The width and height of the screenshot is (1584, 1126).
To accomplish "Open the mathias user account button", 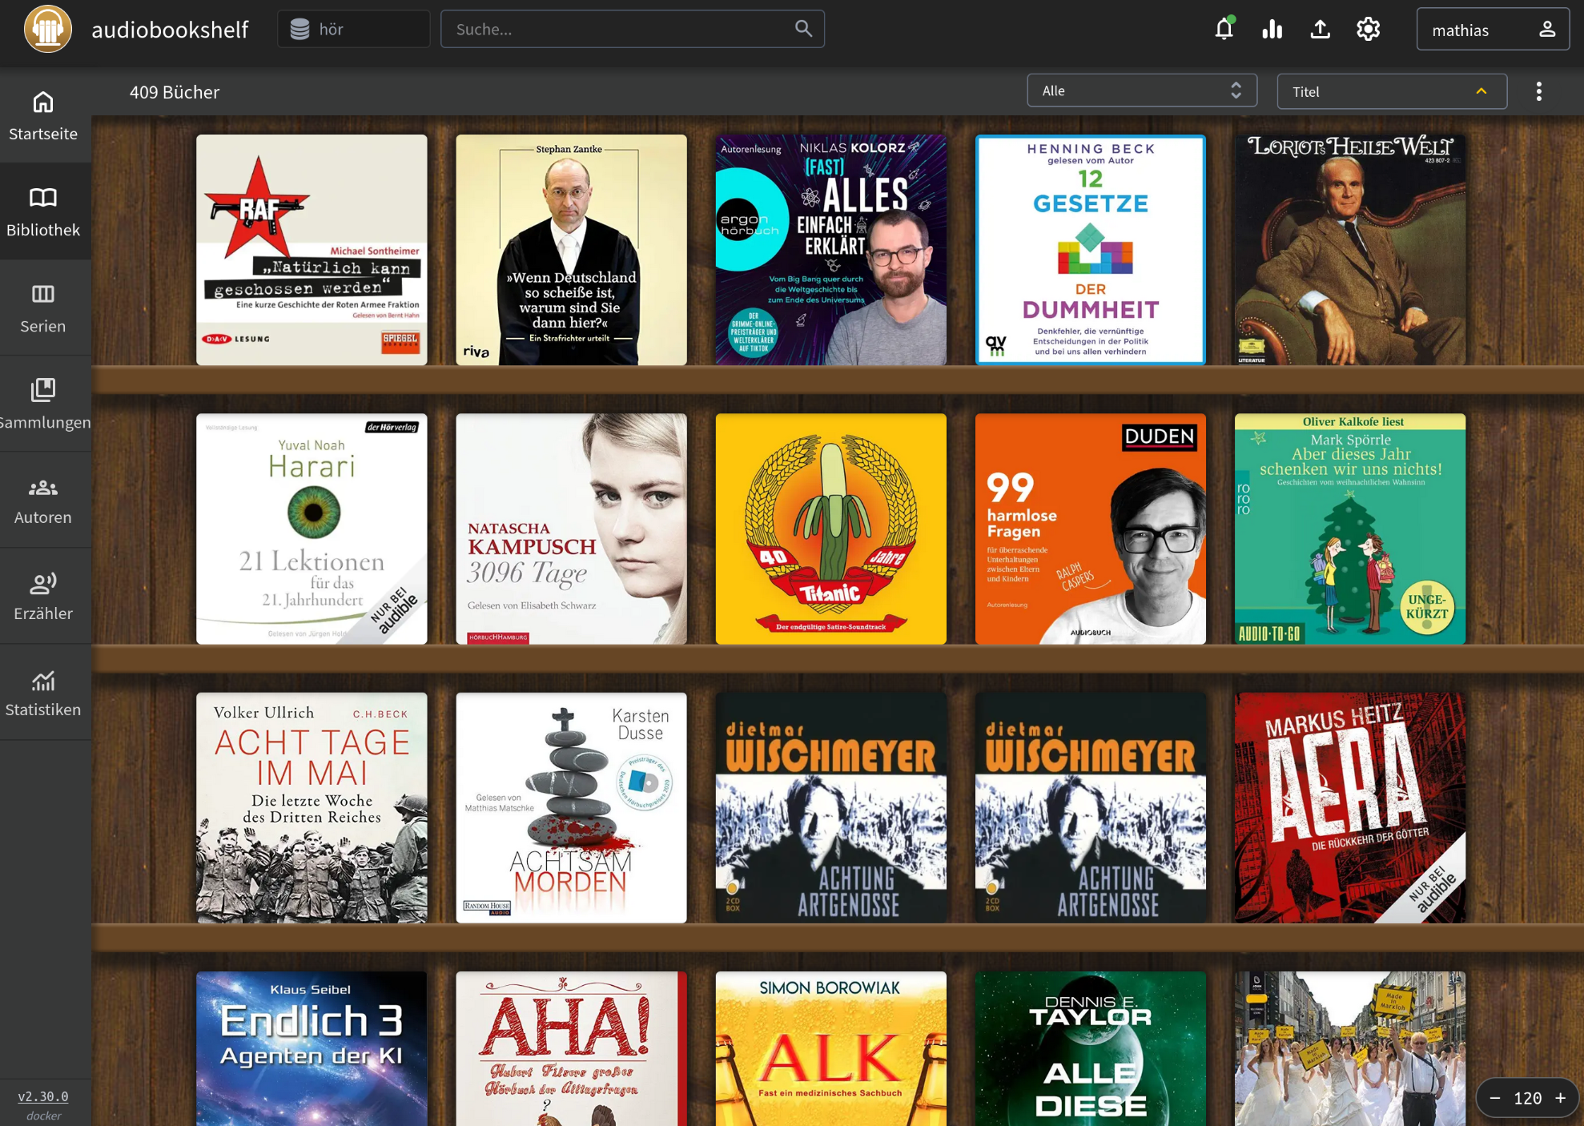I will tap(1492, 30).
